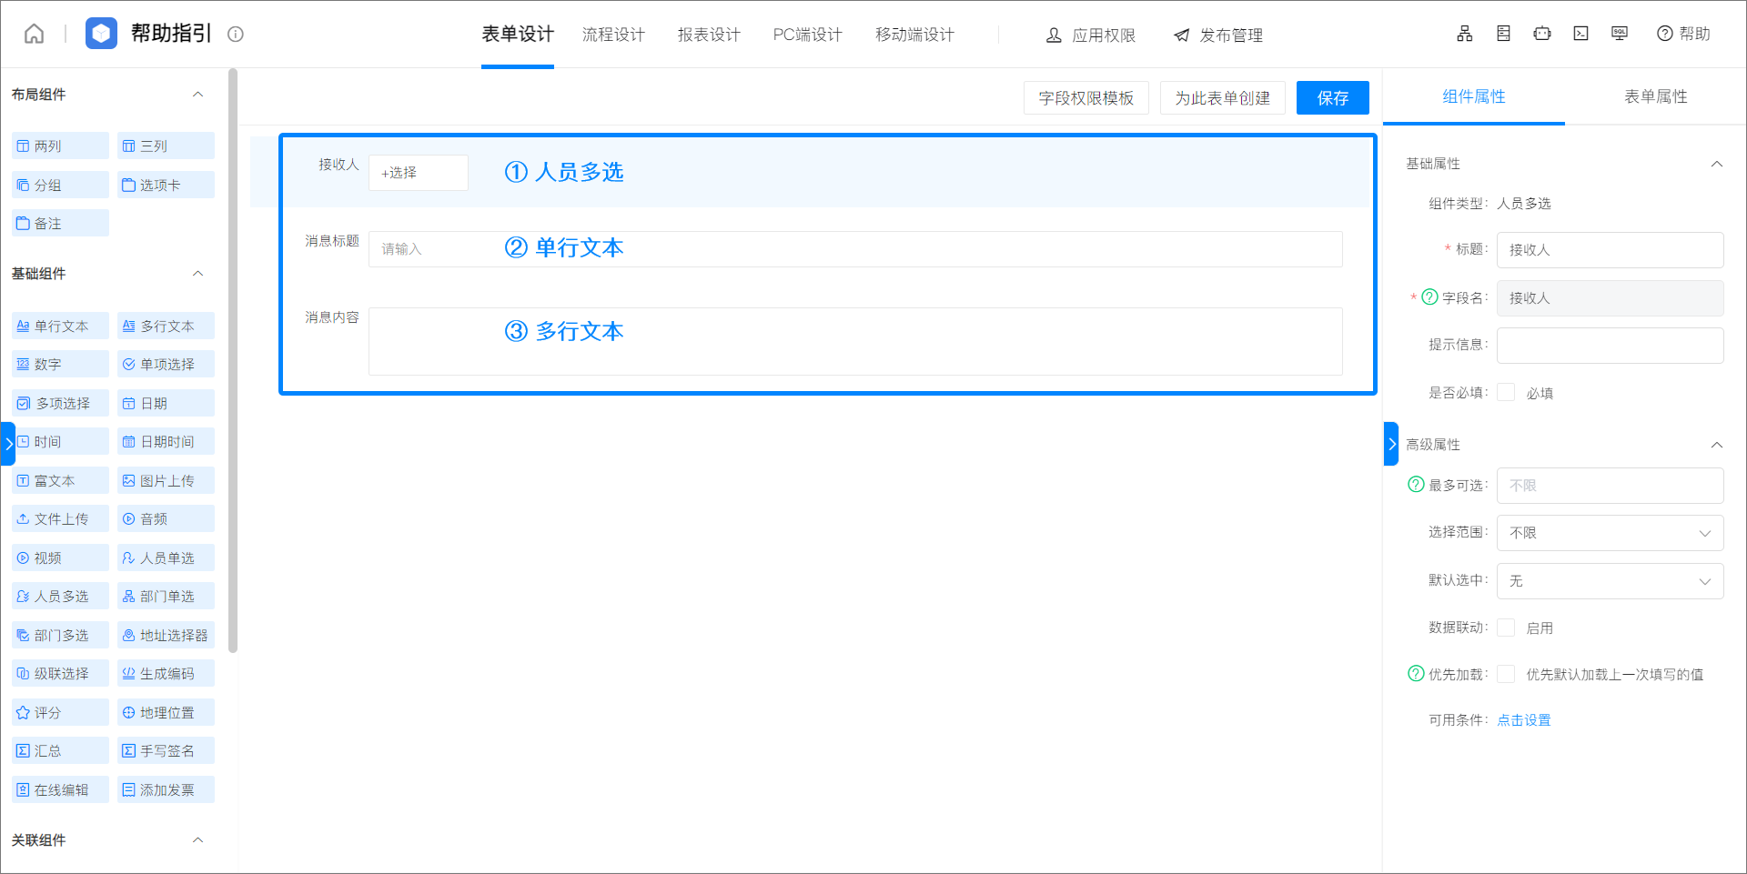The width and height of the screenshot is (1747, 874).
Task: Open the organization structure icon in top bar
Action: pyautogui.click(x=1464, y=34)
